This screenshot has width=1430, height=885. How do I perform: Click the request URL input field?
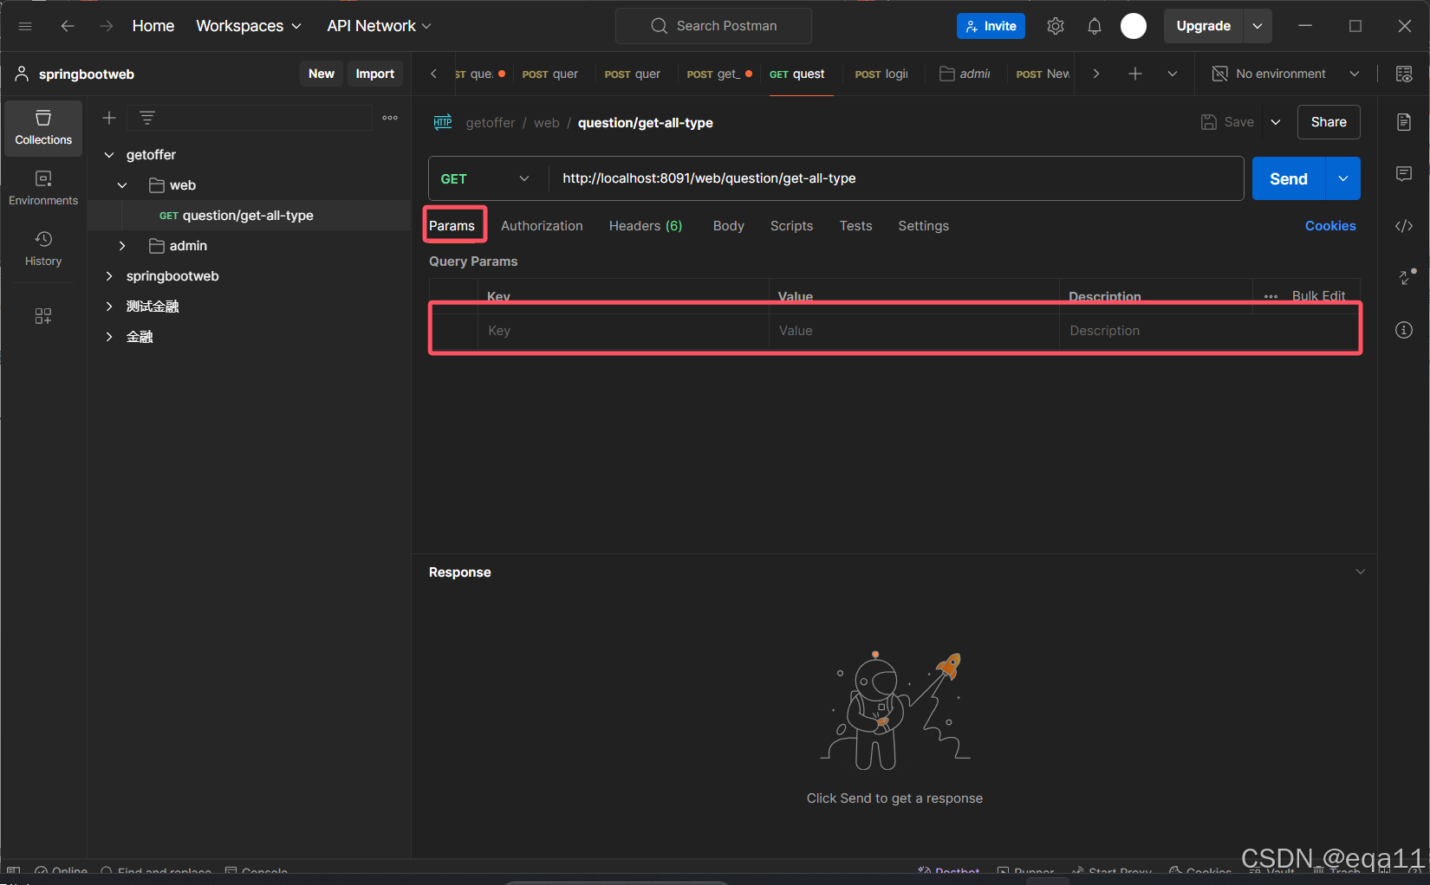(893, 178)
